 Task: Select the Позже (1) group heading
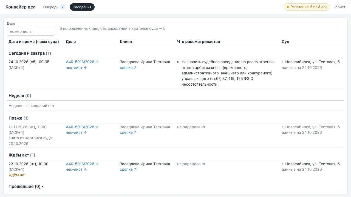coord(19,118)
